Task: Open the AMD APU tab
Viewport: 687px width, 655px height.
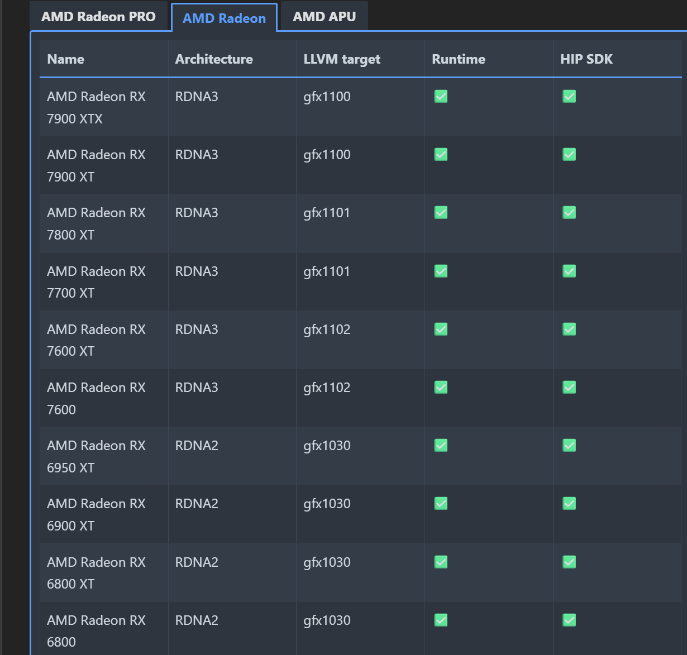Action: (325, 16)
